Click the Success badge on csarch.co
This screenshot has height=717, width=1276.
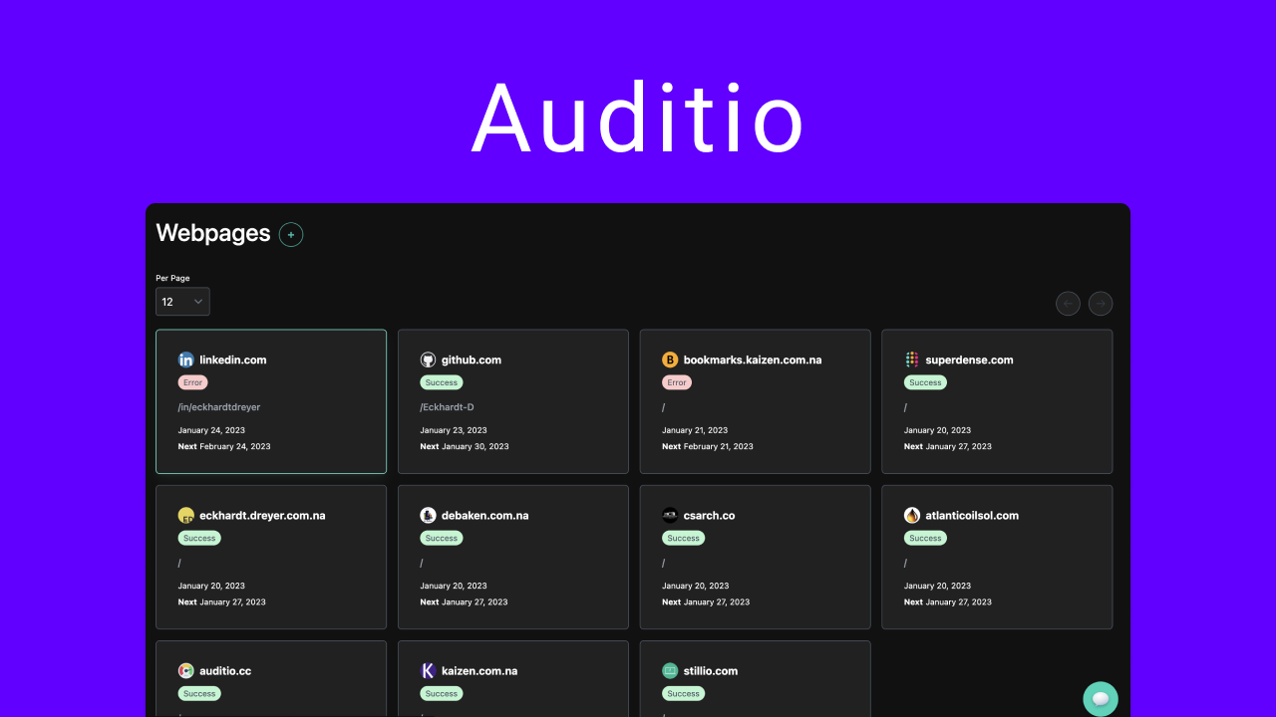point(684,538)
